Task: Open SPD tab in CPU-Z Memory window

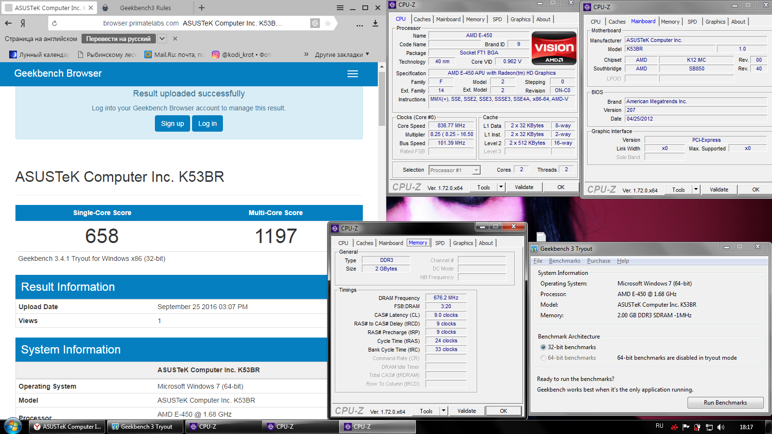Action: tap(440, 243)
